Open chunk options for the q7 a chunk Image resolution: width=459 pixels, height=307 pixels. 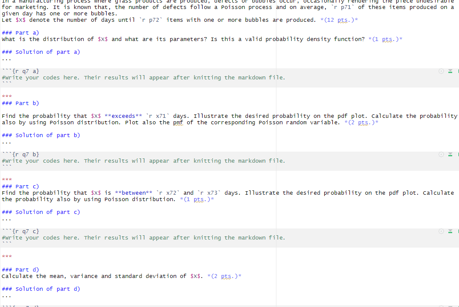[441, 71]
